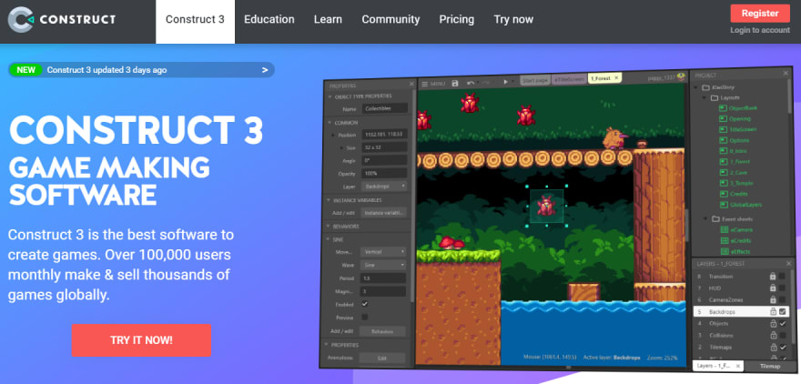Click the kiwi bird character on log bridge
801x384 pixels.
coord(614,138)
